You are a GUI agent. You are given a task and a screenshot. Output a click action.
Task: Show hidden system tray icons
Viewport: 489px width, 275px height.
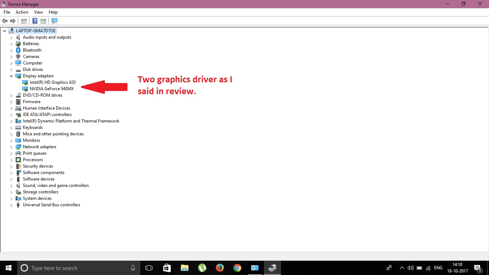[x=402, y=268]
